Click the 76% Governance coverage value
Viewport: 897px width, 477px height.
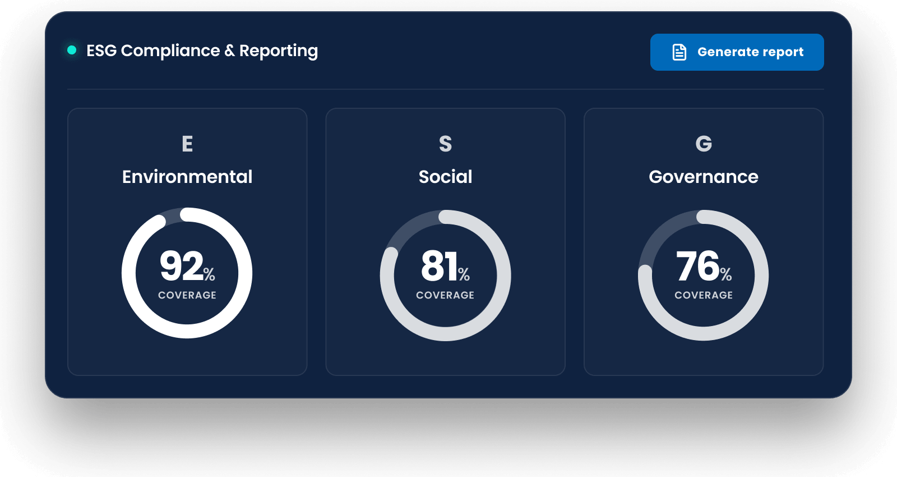point(704,266)
